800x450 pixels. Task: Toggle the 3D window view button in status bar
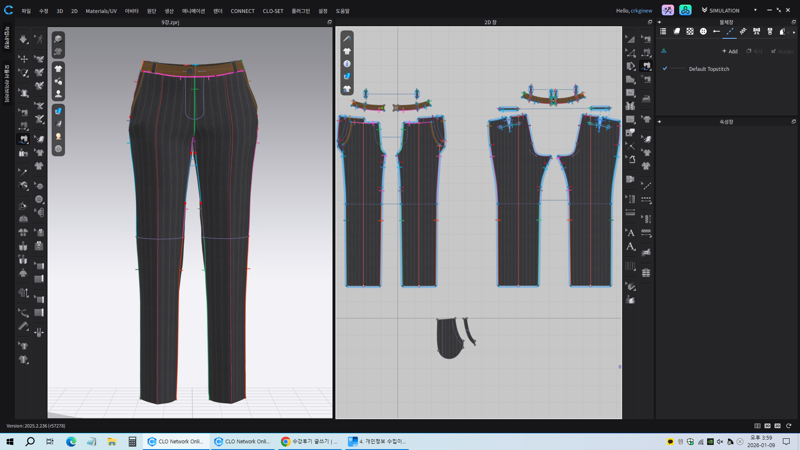coord(767,426)
